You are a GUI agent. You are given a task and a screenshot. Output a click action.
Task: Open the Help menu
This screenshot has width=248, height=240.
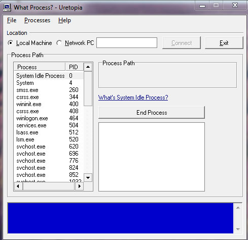pos(64,20)
